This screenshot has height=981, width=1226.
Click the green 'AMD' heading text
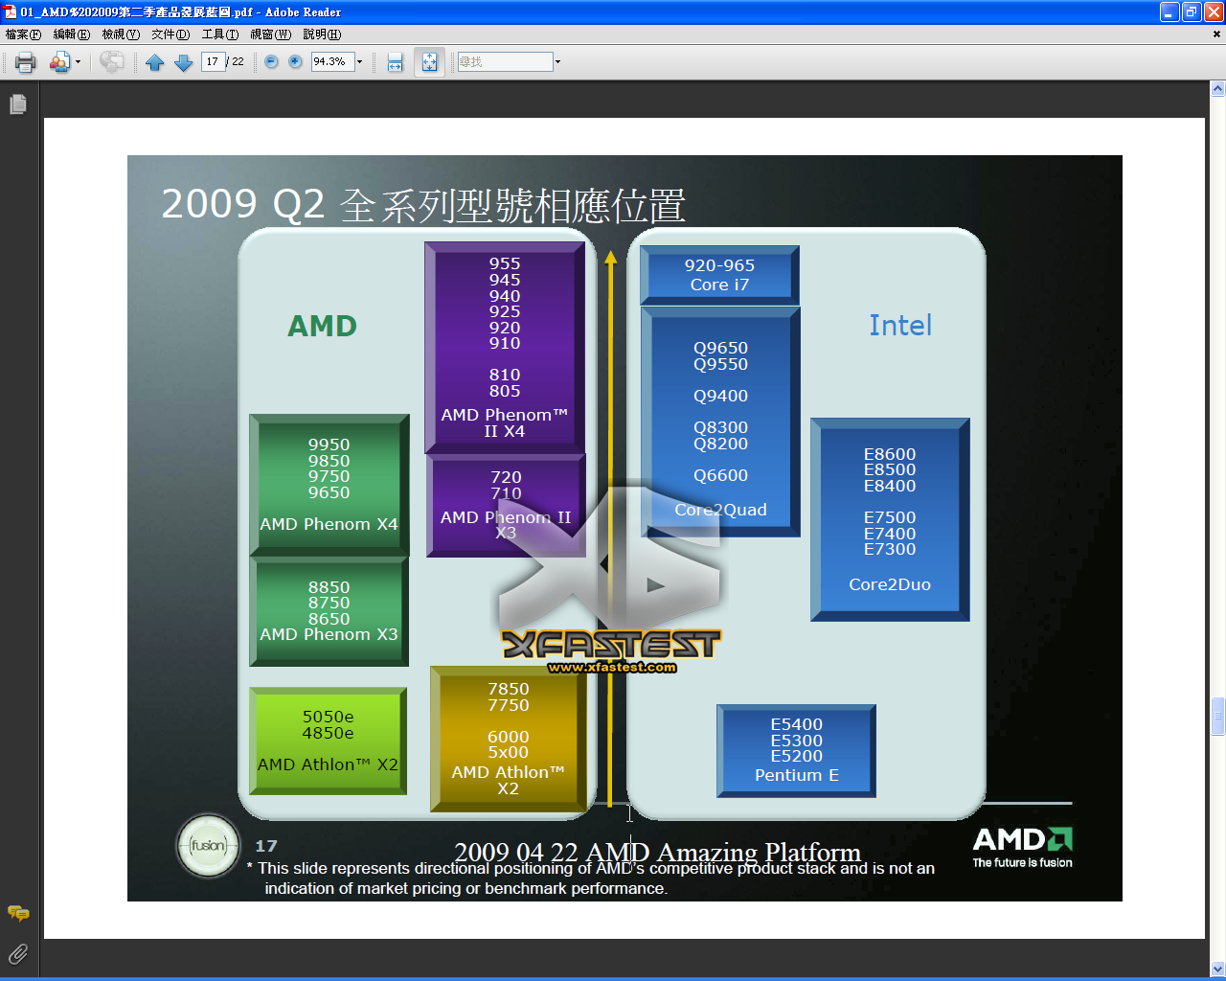322,326
